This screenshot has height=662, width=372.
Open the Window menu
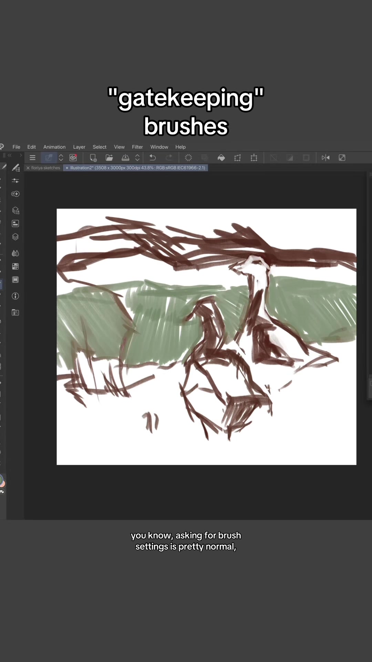(x=159, y=147)
